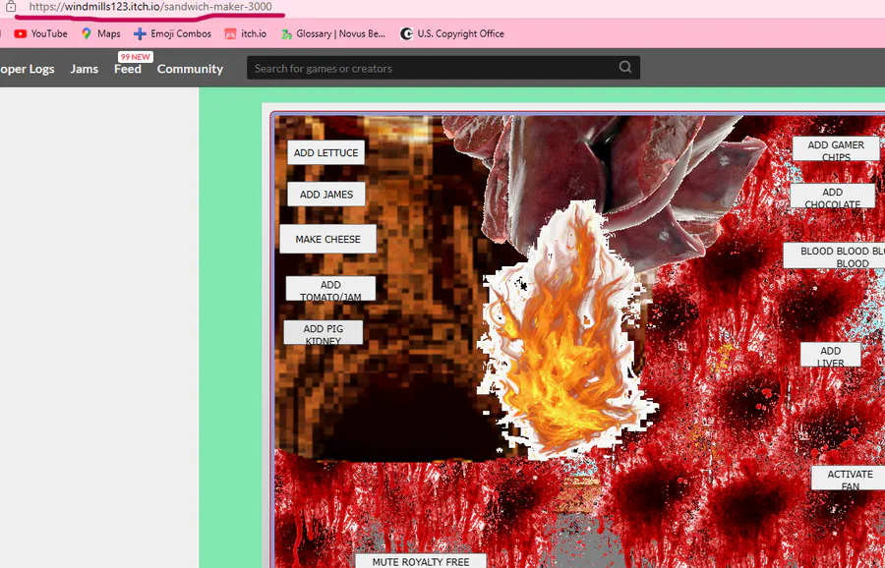Focus the Search for games or creators field
Image resolution: width=885 pixels, height=568 pixels.
click(443, 68)
